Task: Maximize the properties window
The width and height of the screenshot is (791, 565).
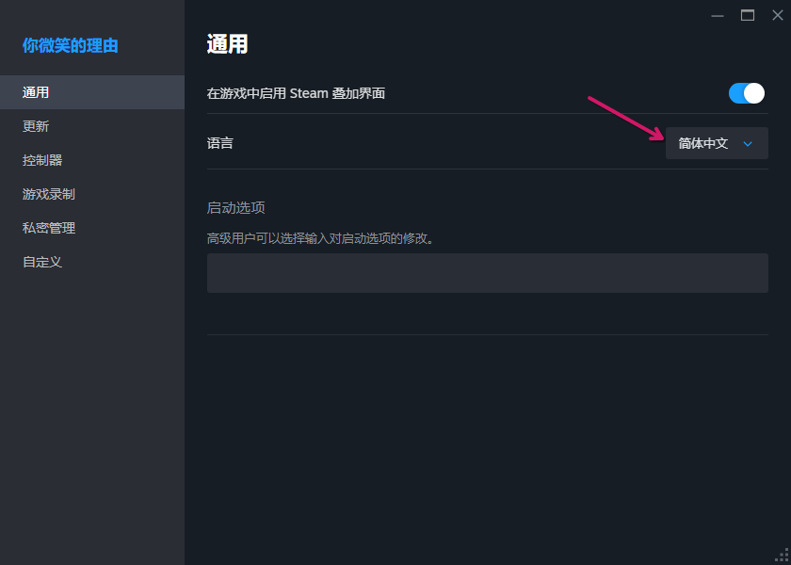Action: pos(748,15)
